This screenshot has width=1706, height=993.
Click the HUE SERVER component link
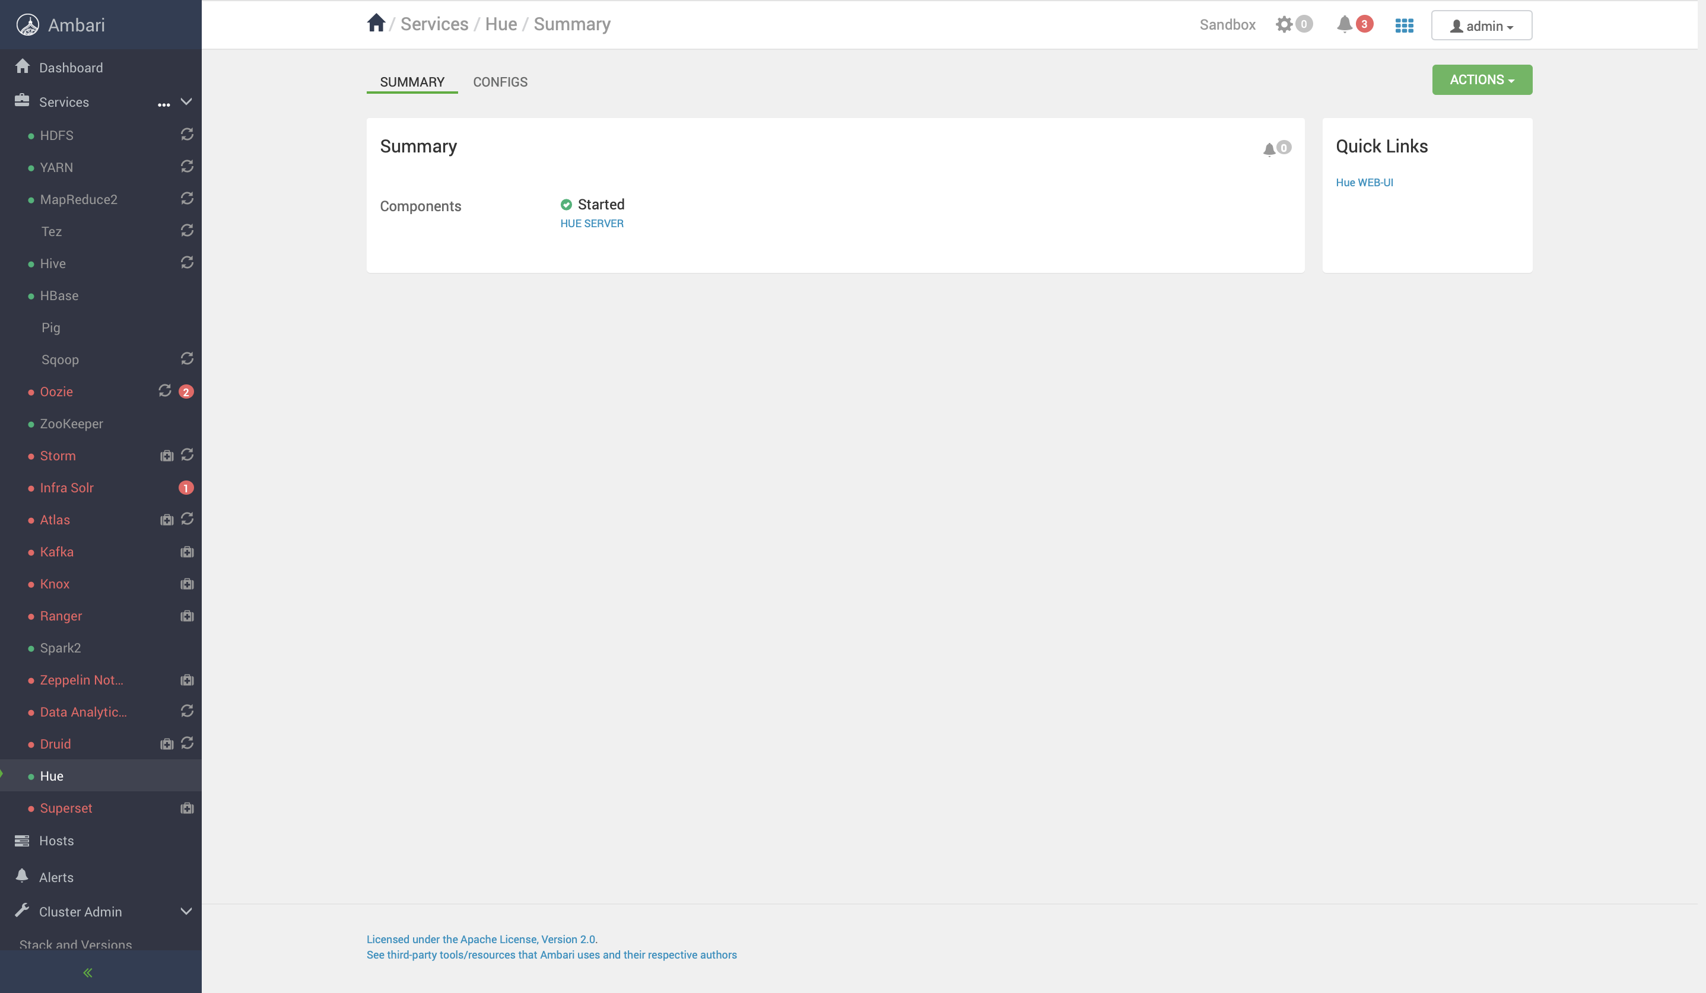(592, 222)
